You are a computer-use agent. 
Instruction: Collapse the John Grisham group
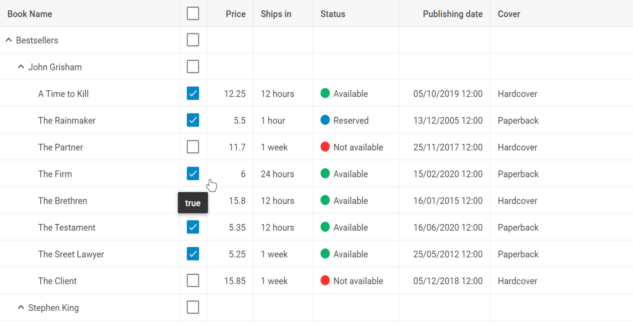coord(21,67)
